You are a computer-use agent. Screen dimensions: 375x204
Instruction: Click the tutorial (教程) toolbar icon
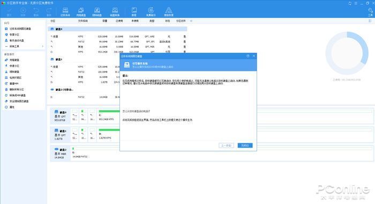134,12
